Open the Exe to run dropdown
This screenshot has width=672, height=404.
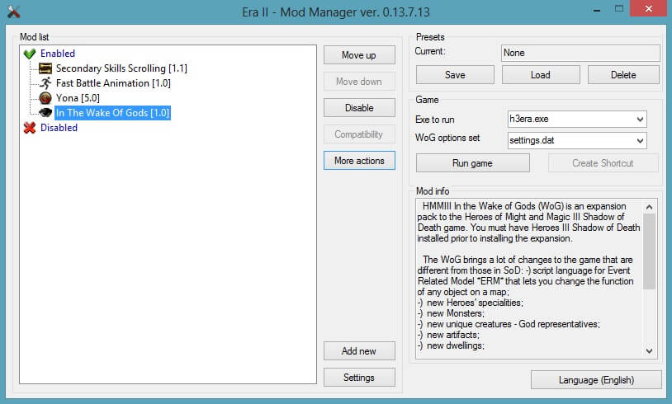pyautogui.click(x=641, y=120)
